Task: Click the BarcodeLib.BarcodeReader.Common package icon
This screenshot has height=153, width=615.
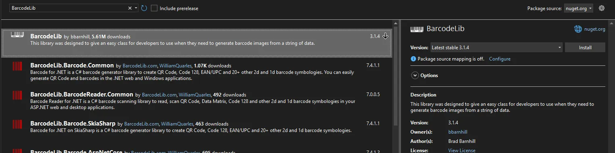Action: [17, 95]
